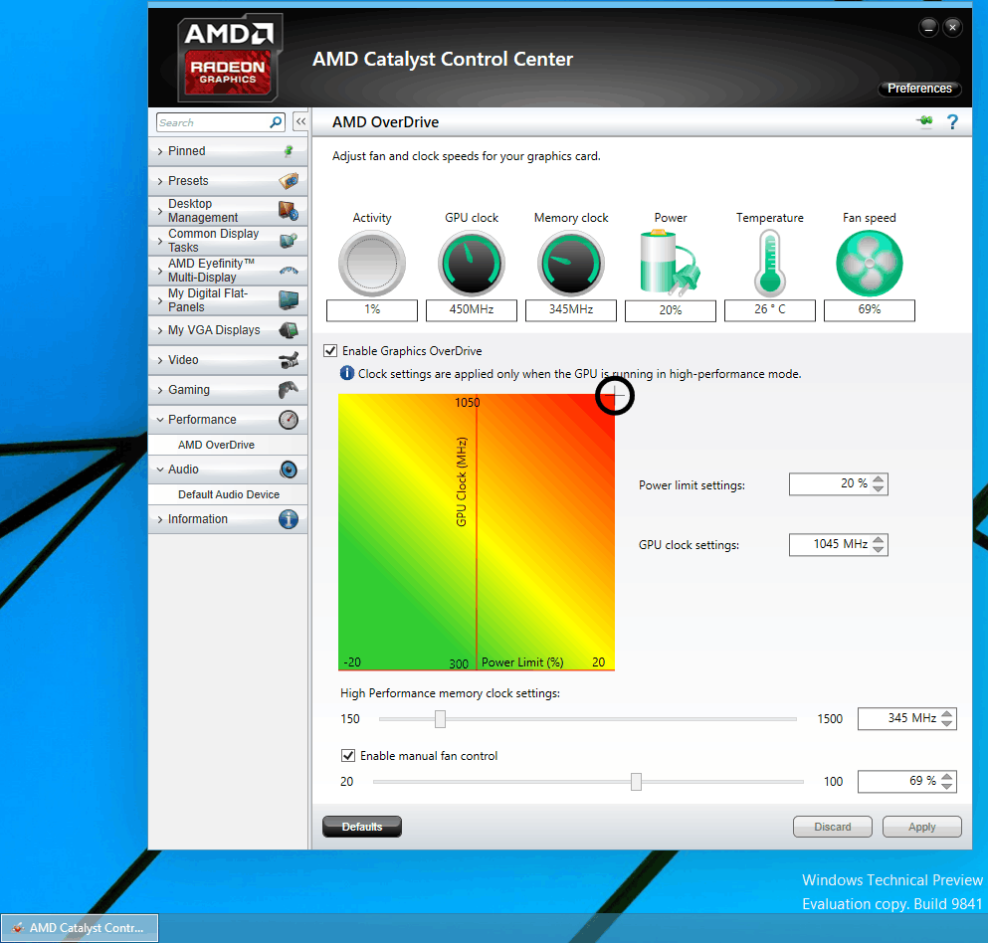Image resolution: width=988 pixels, height=943 pixels.
Task: Increase GPU clock setting with up arrow
Action: [x=879, y=539]
